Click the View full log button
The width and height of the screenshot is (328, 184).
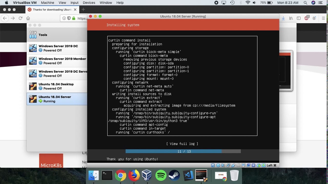[x=182, y=144]
